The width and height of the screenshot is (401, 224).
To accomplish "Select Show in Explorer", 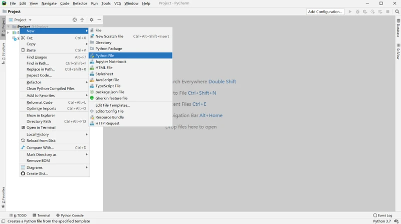I will coord(55,115).
